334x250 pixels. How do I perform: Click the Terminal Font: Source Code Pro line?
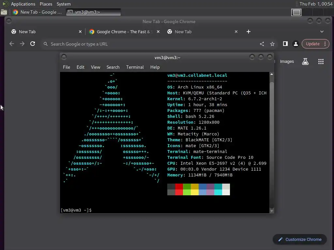[x=210, y=158]
